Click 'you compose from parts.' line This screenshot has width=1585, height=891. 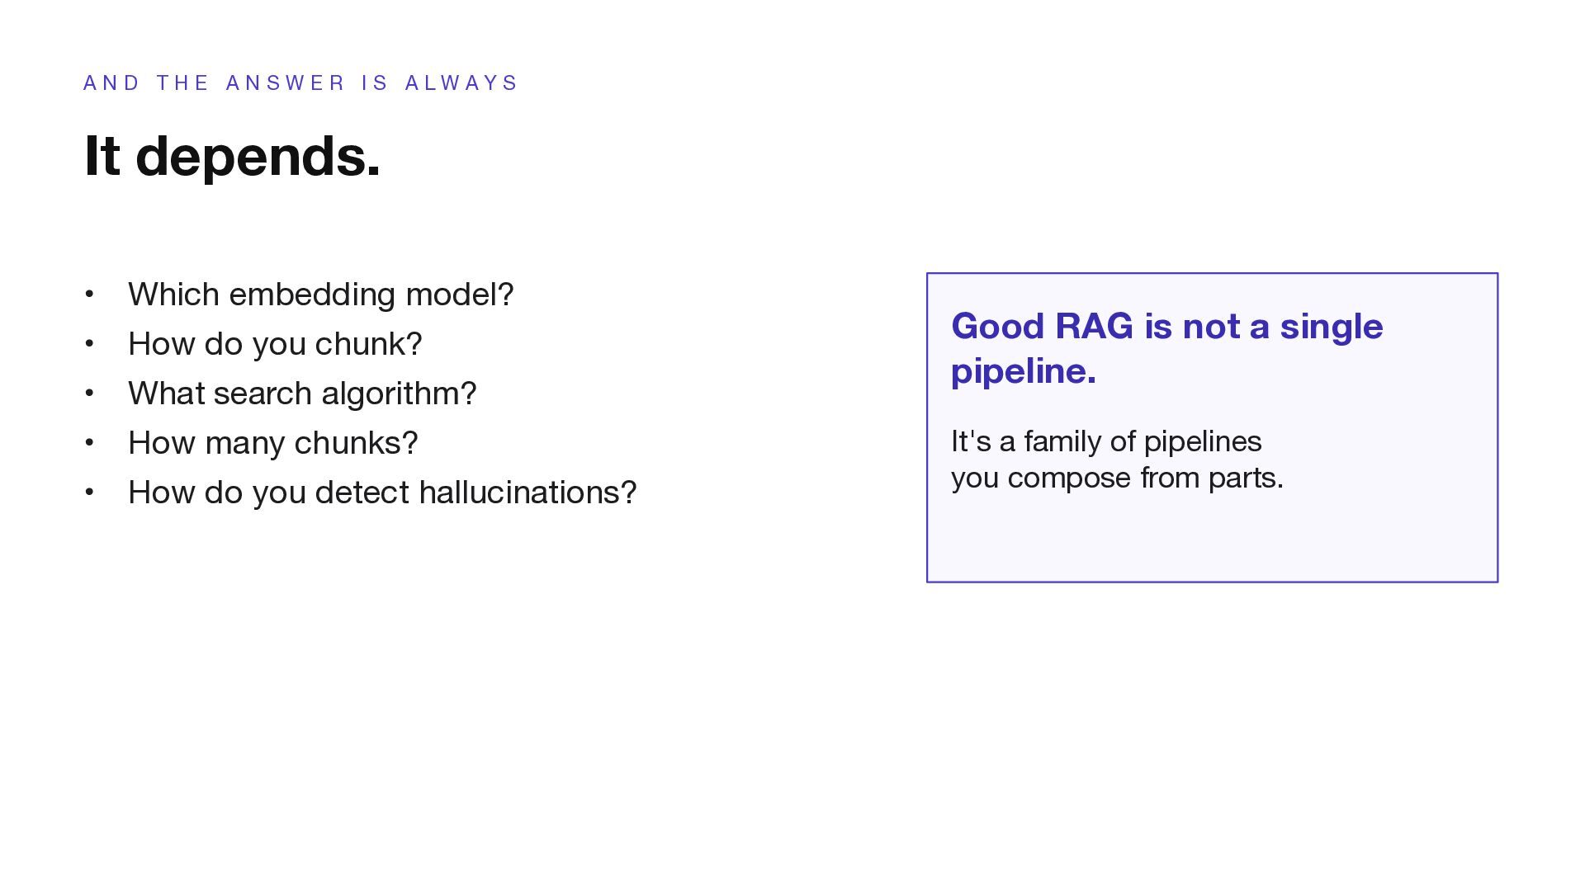point(1117,478)
